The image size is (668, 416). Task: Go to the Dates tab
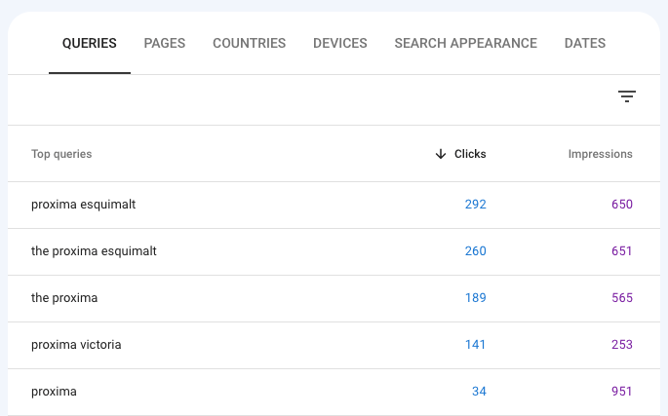[585, 43]
